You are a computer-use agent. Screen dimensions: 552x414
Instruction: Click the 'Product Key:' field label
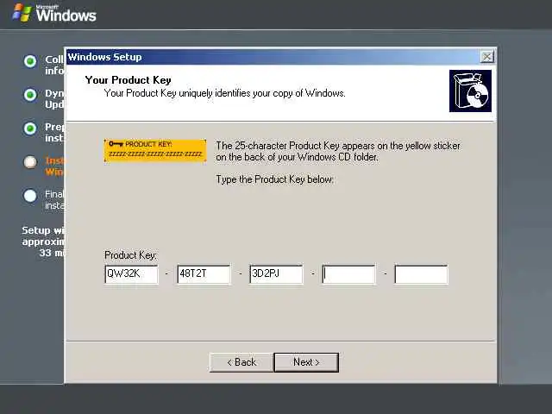pyautogui.click(x=130, y=255)
